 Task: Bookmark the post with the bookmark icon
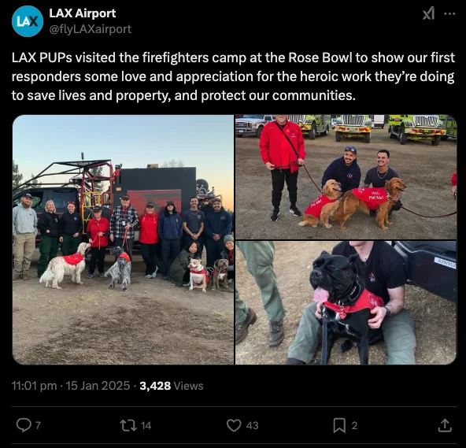point(339,425)
